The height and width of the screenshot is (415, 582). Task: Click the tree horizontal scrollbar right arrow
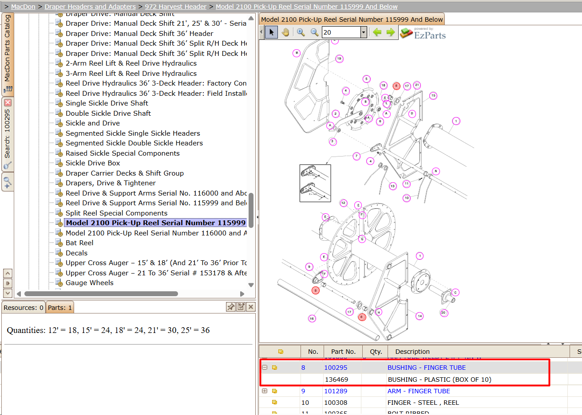pos(242,294)
